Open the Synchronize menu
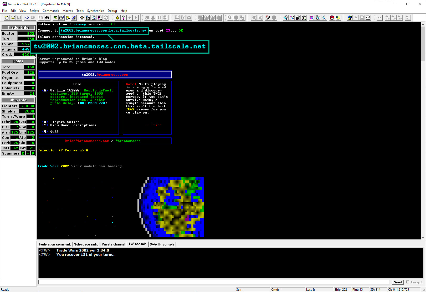Image resolution: width=426 pixels, height=292 pixels. (96, 11)
